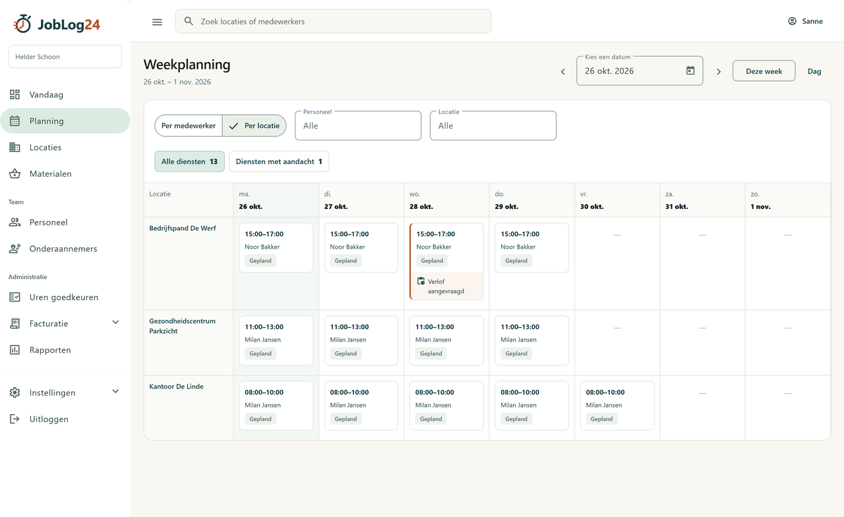Open Vandaag dashboard in sidebar
The height and width of the screenshot is (517, 844).
tap(65, 94)
